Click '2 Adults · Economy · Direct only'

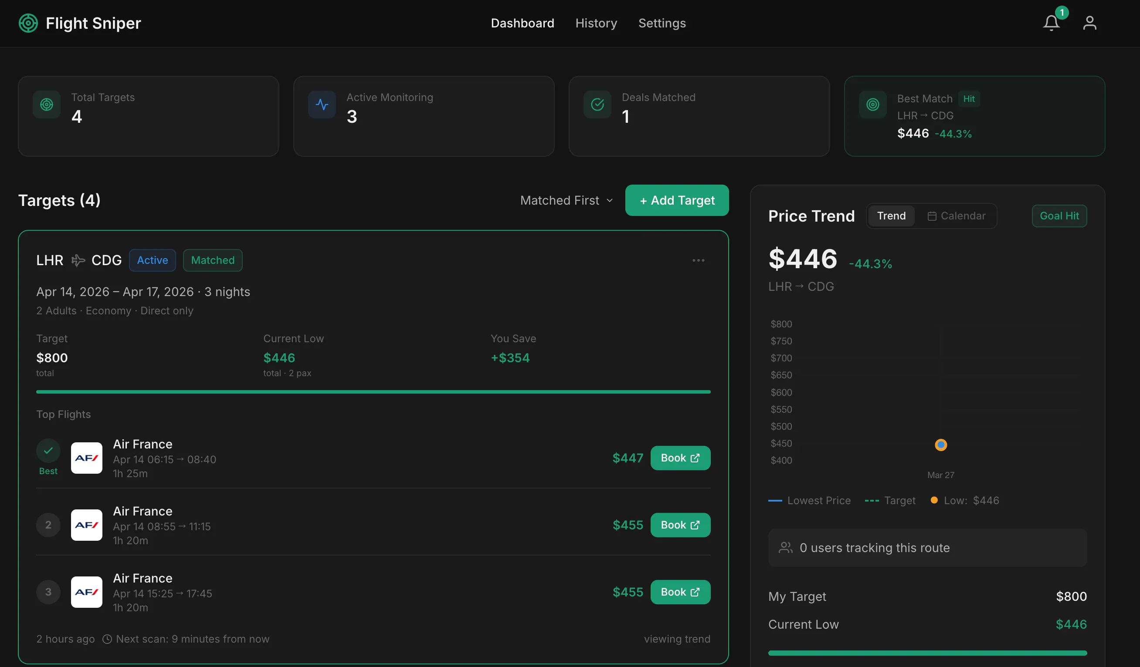pyautogui.click(x=115, y=311)
